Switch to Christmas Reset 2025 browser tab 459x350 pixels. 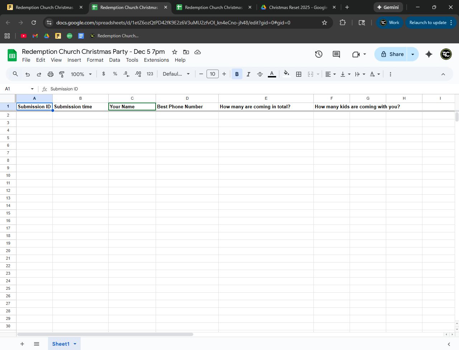(298, 7)
